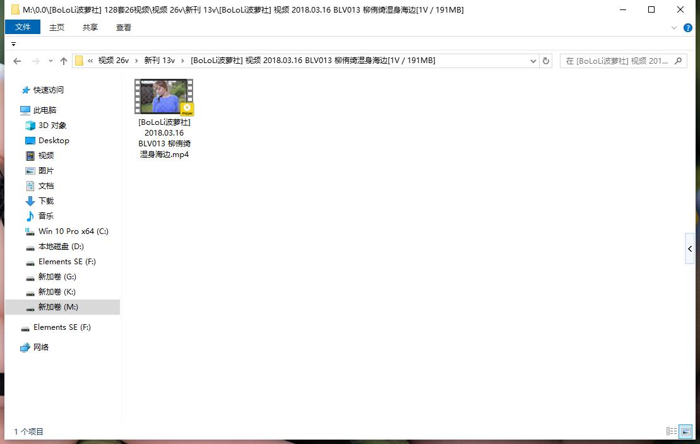Open 下载 folder in navigation pane
700x444 pixels.
click(x=46, y=201)
